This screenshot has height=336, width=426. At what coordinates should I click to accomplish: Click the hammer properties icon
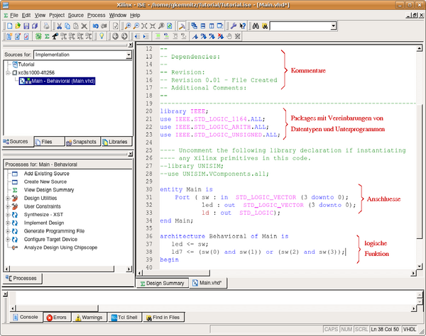pos(182,26)
